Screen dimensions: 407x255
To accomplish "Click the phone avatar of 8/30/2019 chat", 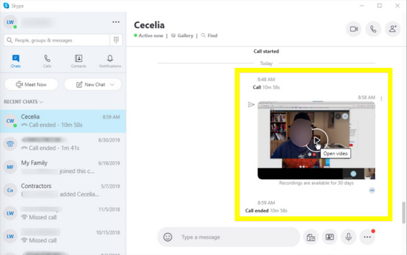I will (x=10, y=144).
